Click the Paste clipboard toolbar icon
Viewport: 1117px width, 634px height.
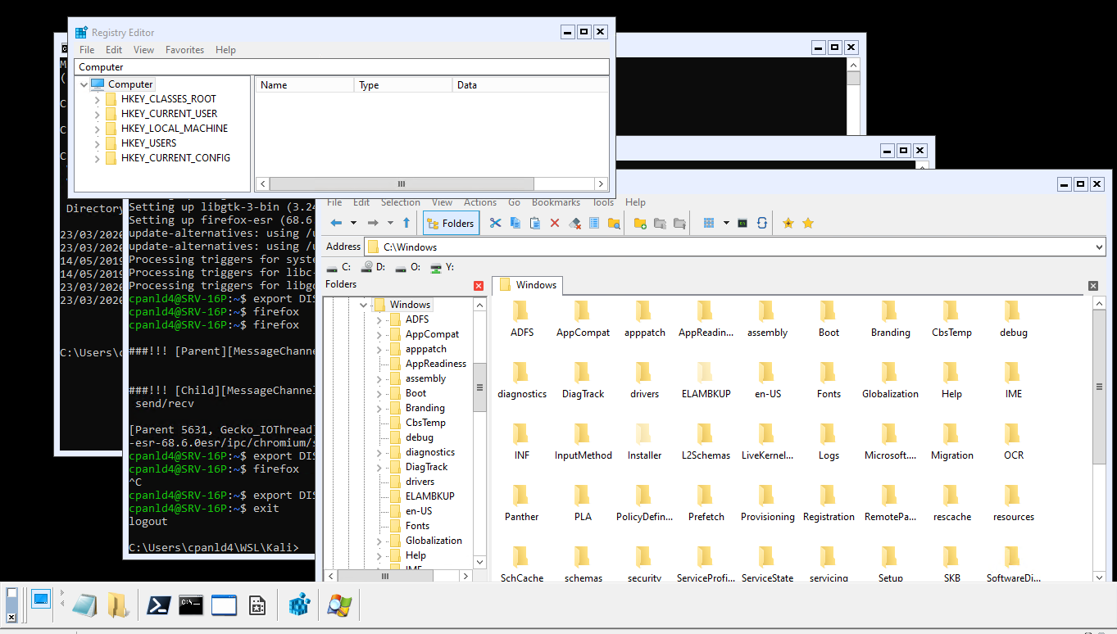(x=535, y=223)
